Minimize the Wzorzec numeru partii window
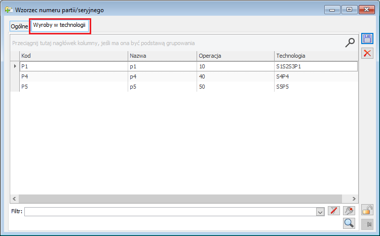 click(332, 10)
